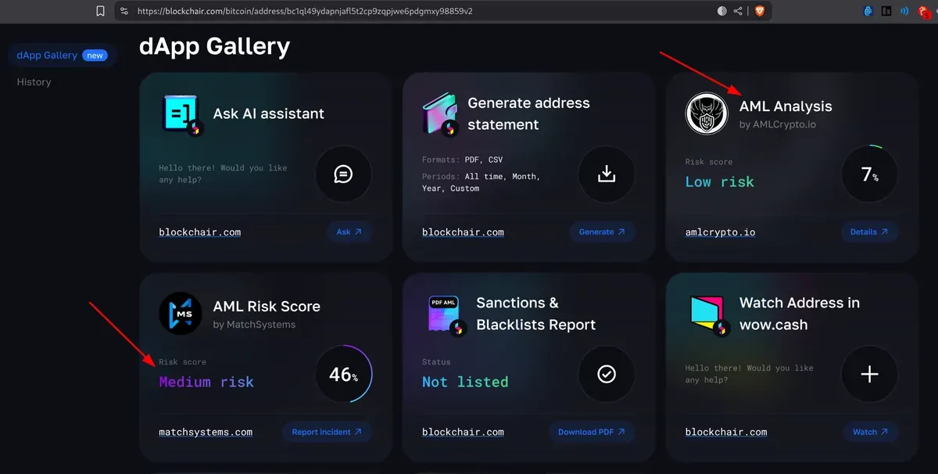The width and height of the screenshot is (938, 474).
Task: Click the 'new' badge next to dApp Gallery
Action: click(x=95, y=56)
